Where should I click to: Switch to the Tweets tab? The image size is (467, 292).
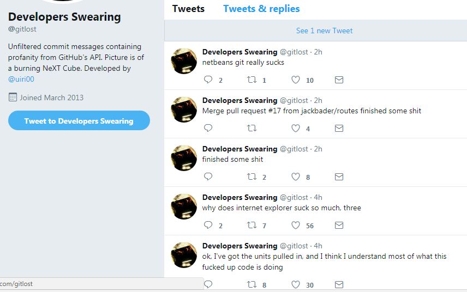188,9
